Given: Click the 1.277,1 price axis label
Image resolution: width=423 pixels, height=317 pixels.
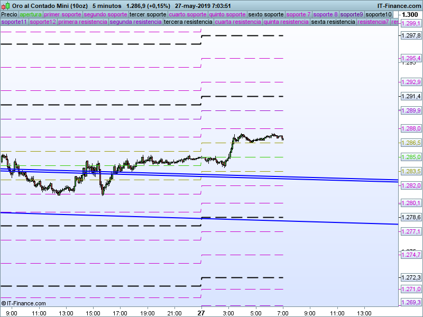Looking at the screenshot, I should pyautogui.click(x=411, y=231).
